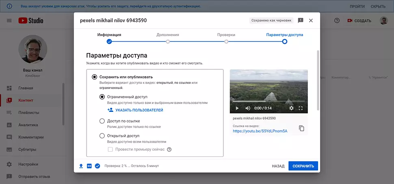
Task: Choose the Доступ по ссылке option
Action: (x=102, y=121)
